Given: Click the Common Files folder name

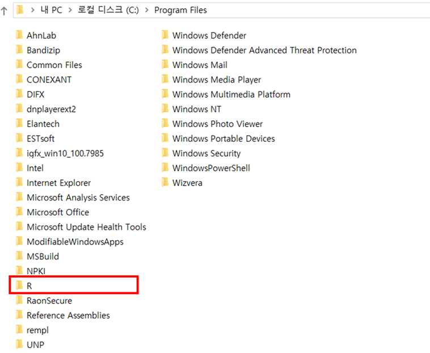Looking at the screenshot, I should (x=54, y=65).
